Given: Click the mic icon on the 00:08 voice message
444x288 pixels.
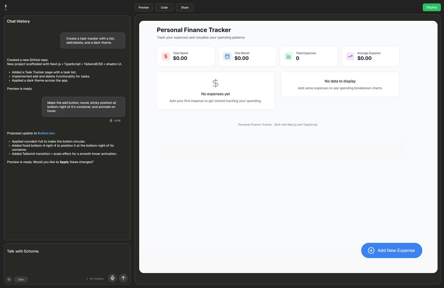Looking at the screenshot, I should tap(111, 120).
